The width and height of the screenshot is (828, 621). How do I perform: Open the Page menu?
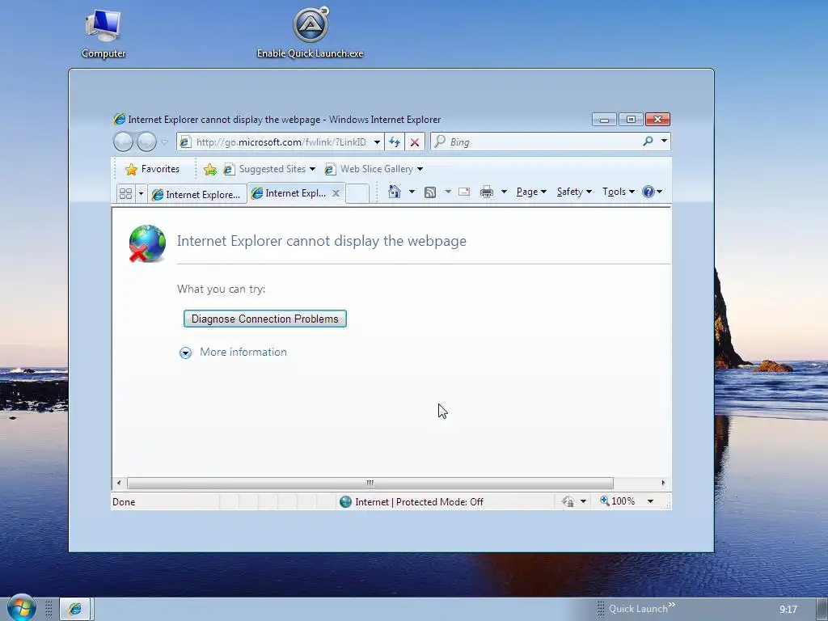[x=531, y=192]
